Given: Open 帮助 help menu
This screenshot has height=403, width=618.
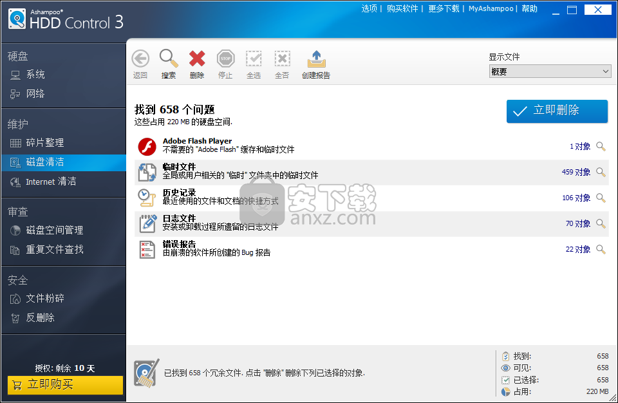Looking at the screenshot, I should coord(529,8).
